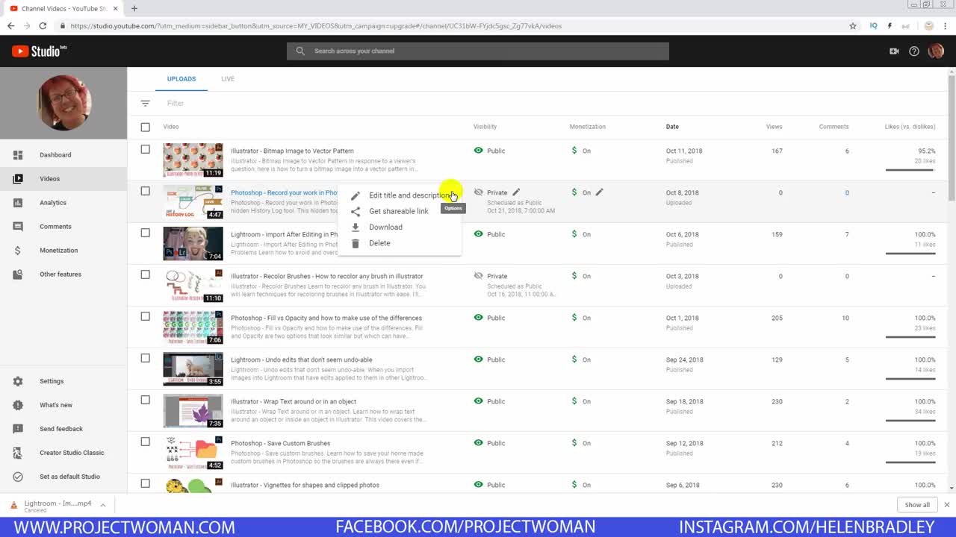Check the Photoshop Fill vs Opacity row

[x=146, y=316]
